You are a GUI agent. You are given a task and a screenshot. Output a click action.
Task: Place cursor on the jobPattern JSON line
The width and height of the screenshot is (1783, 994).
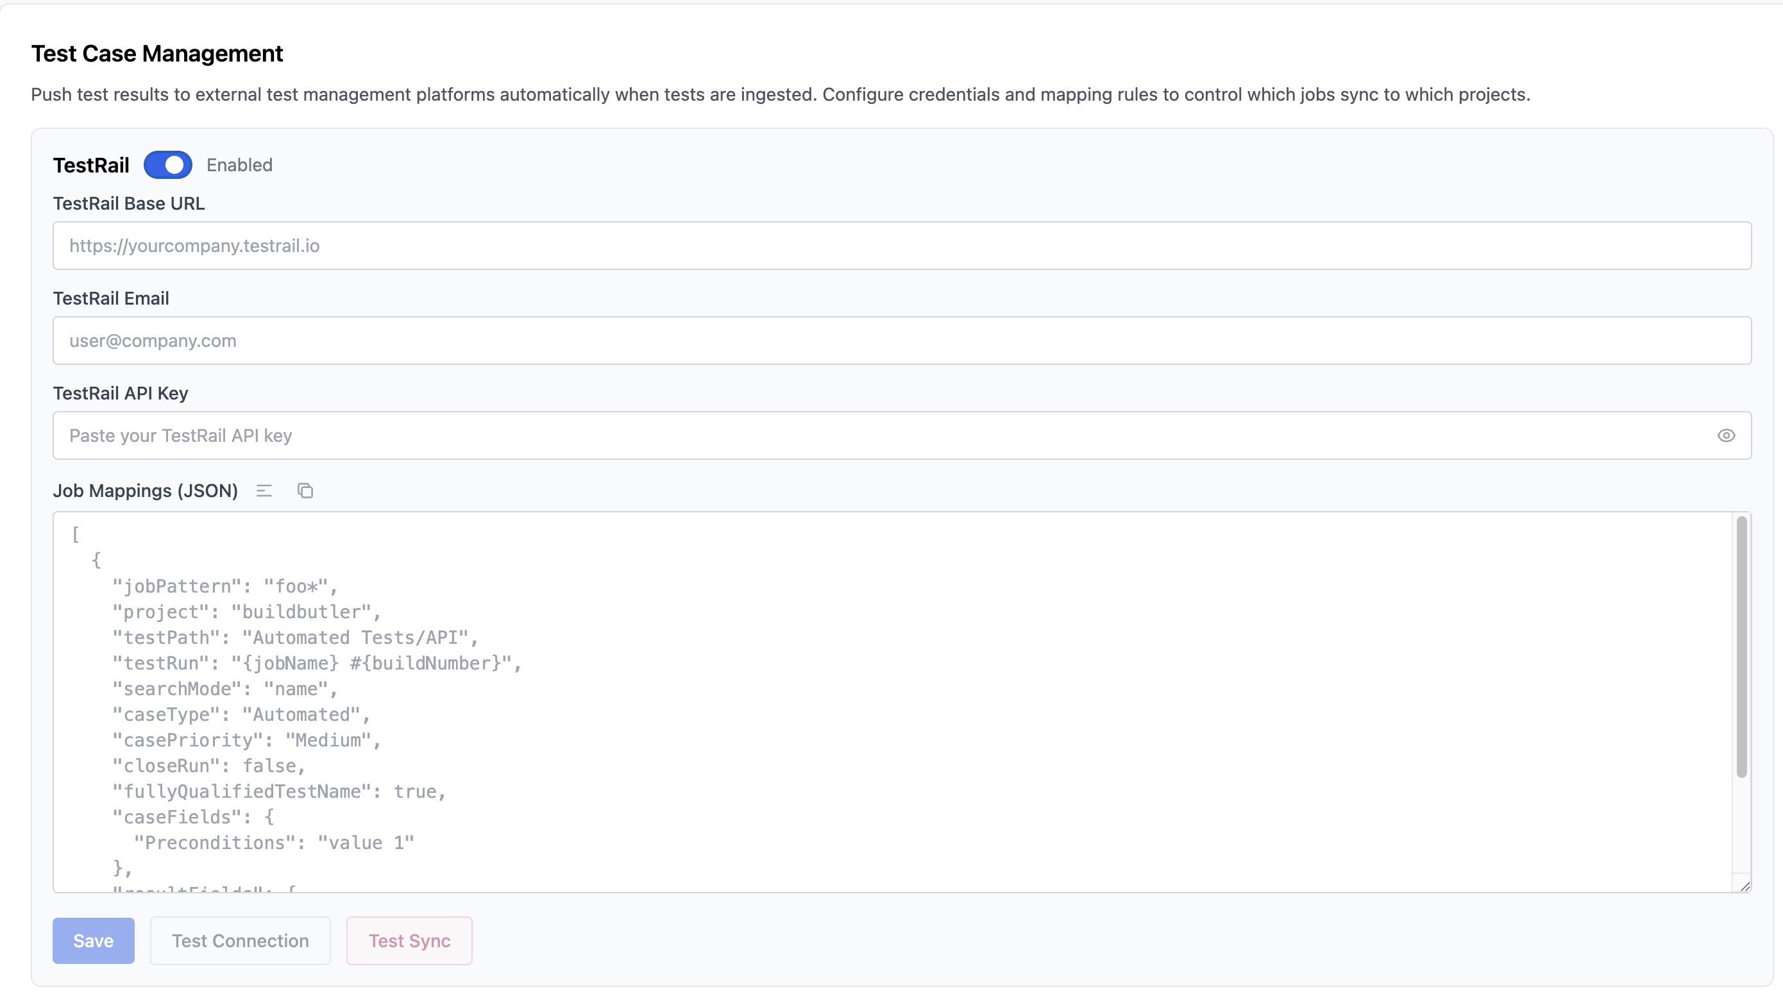point(225,586)
